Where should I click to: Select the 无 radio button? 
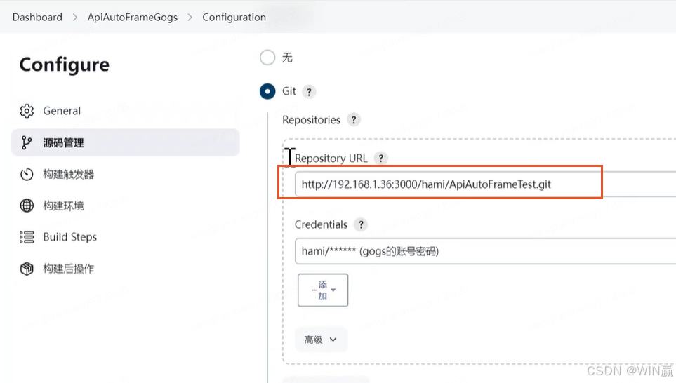point(267,58)
